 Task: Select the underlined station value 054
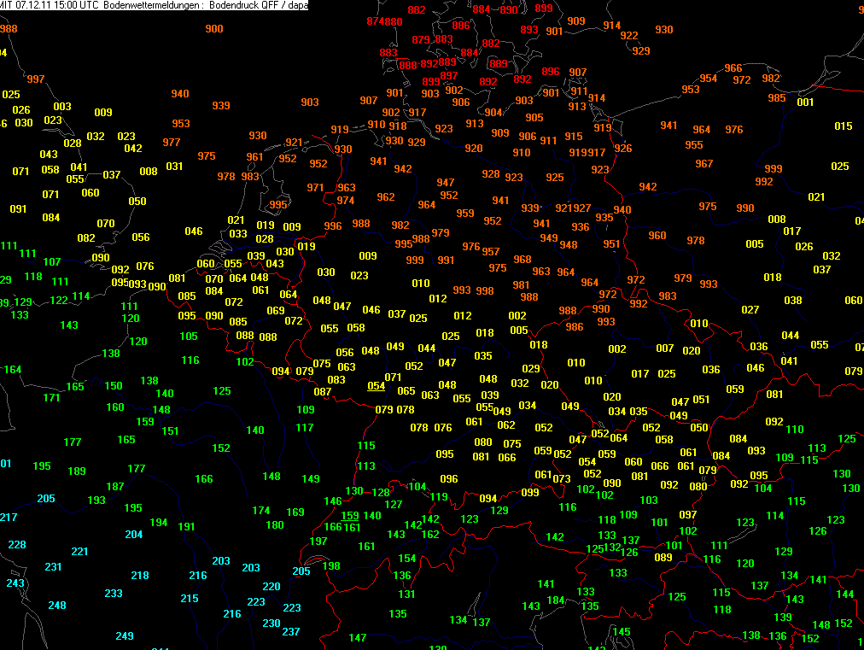point(377,386)
